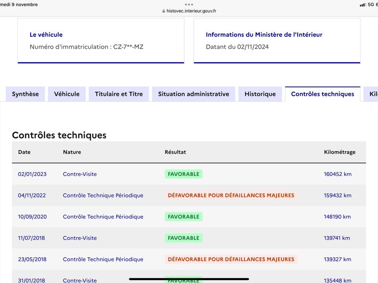Click the Nature column header
The width and height of the screenshot is (378, 283).
click(72, 152)
